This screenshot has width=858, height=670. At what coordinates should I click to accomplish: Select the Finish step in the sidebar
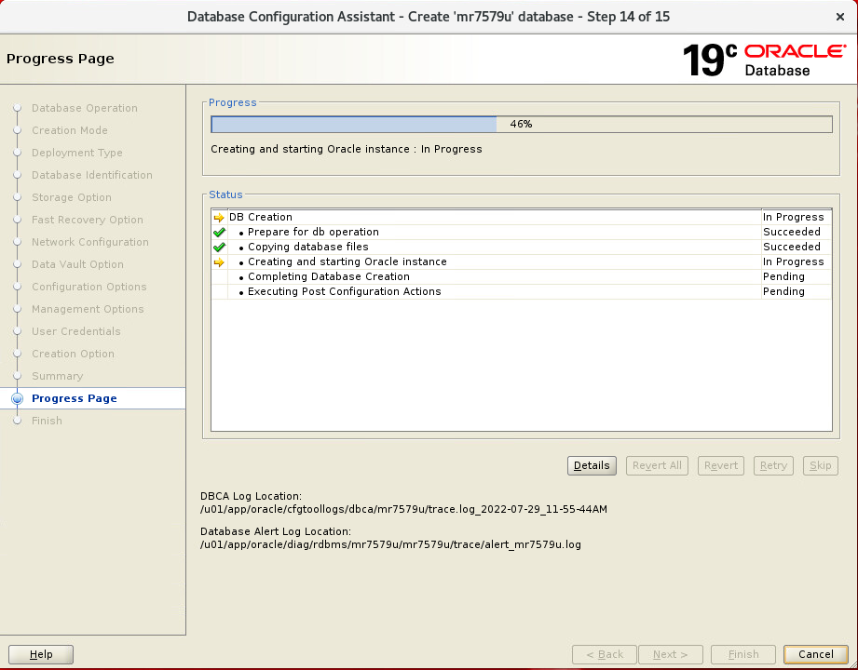coord(47,421)
